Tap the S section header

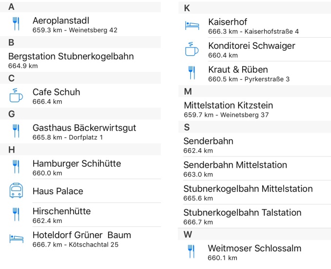tap(254, 127)
